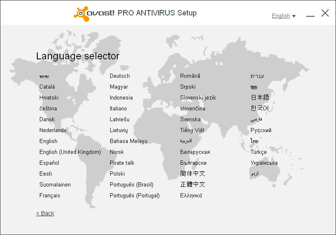The height and width of the screenshot is (235, 336).
Task: Choose Български from the list
Action: click(x=193, y=163)
